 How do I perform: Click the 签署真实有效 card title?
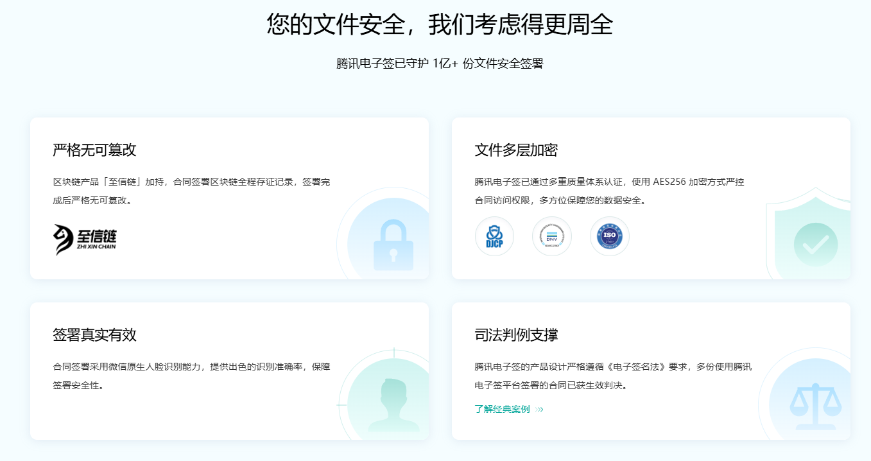click(94, 335)
